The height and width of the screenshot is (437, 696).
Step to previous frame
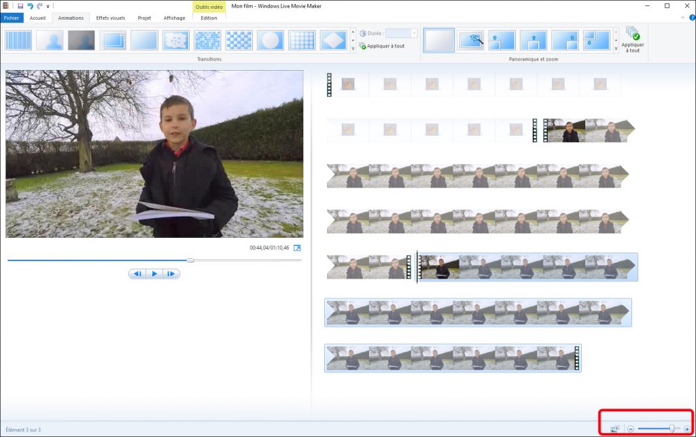click(x=137, y=274)
